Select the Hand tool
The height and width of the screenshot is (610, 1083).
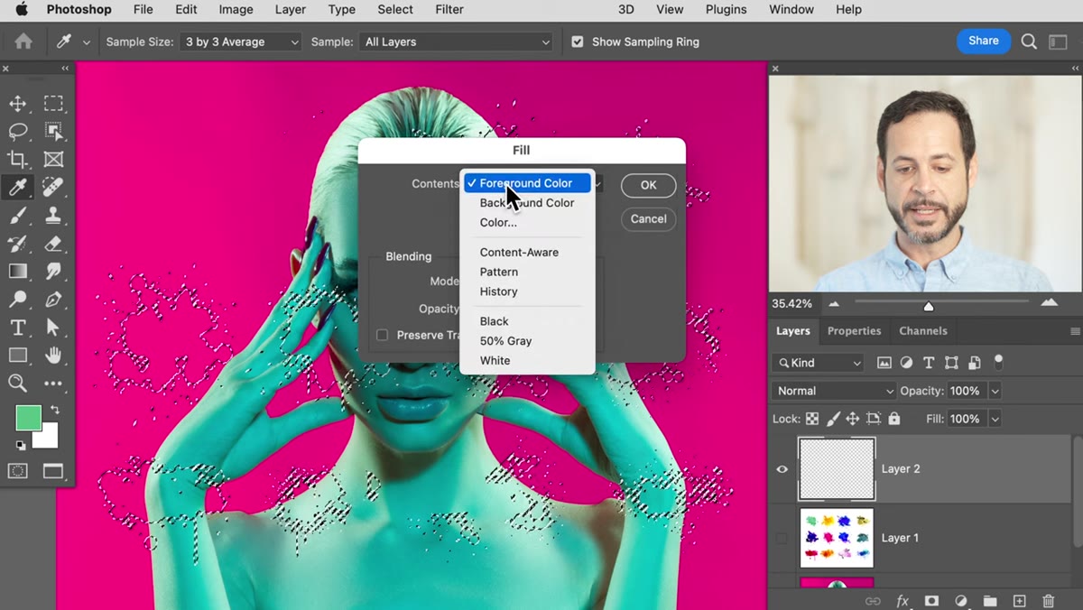53,356
